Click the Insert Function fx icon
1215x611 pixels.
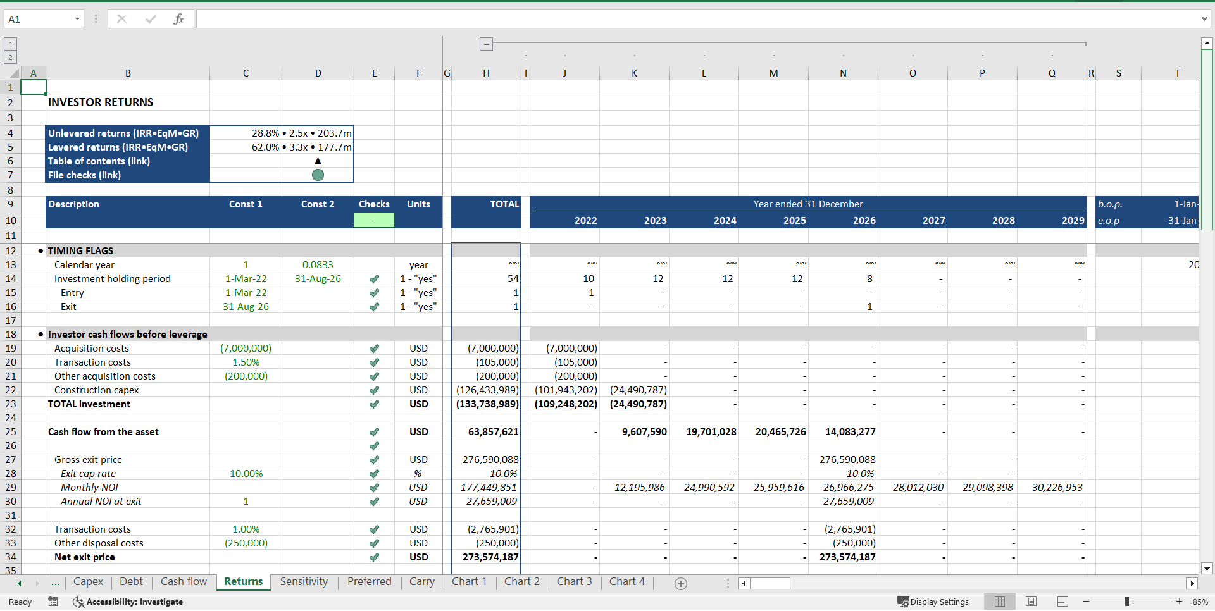178,19
